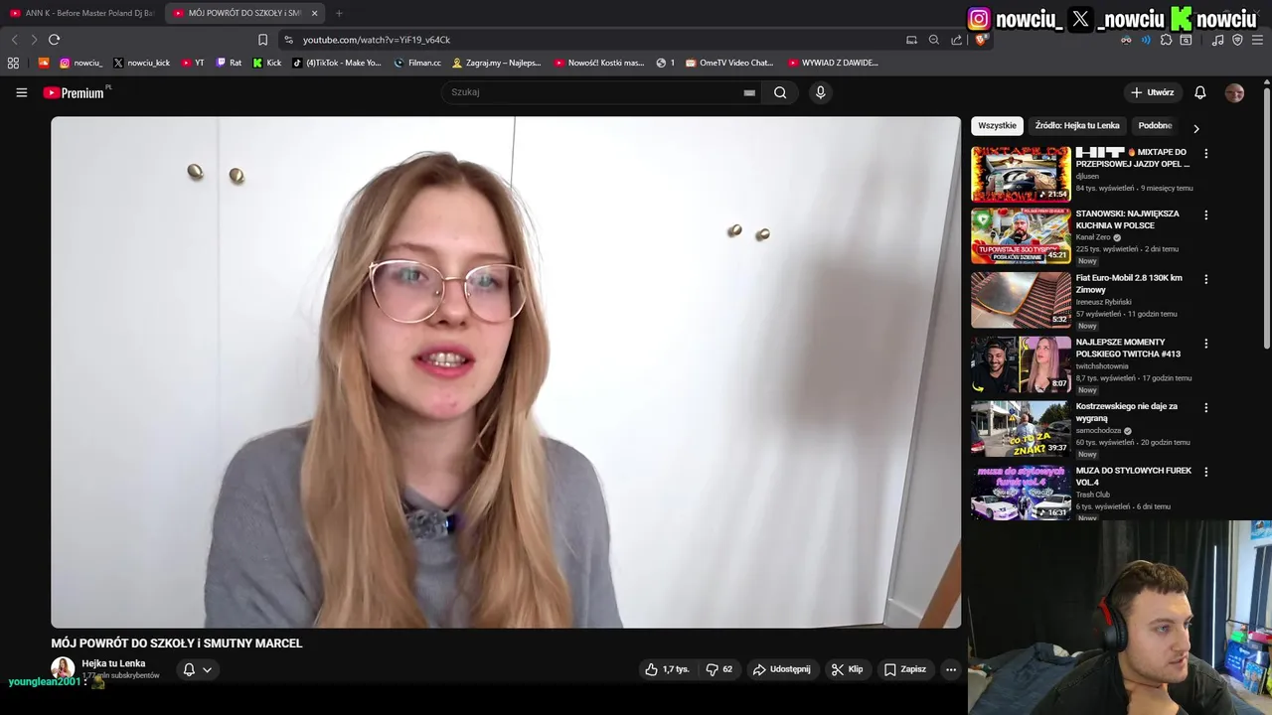Viewport: 1272px width, 715px height.
Task: Open HIT MIXTAPE video thumbnail
Action: click(x=1021, y=174)
